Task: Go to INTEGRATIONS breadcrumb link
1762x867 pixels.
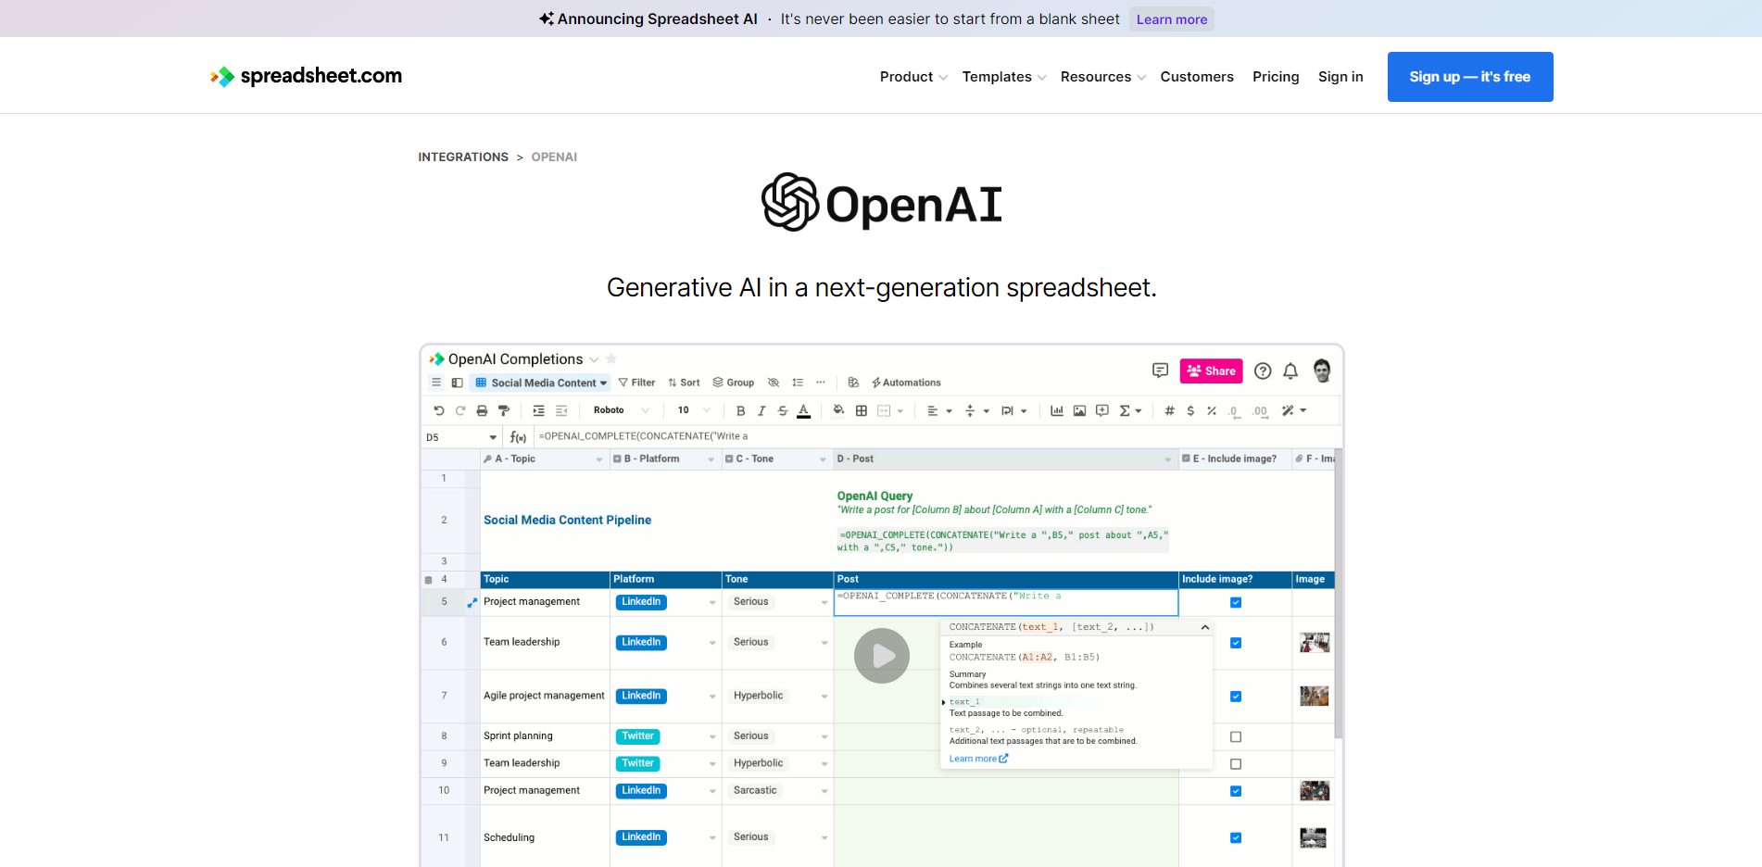Action: (x=463, y=157)
